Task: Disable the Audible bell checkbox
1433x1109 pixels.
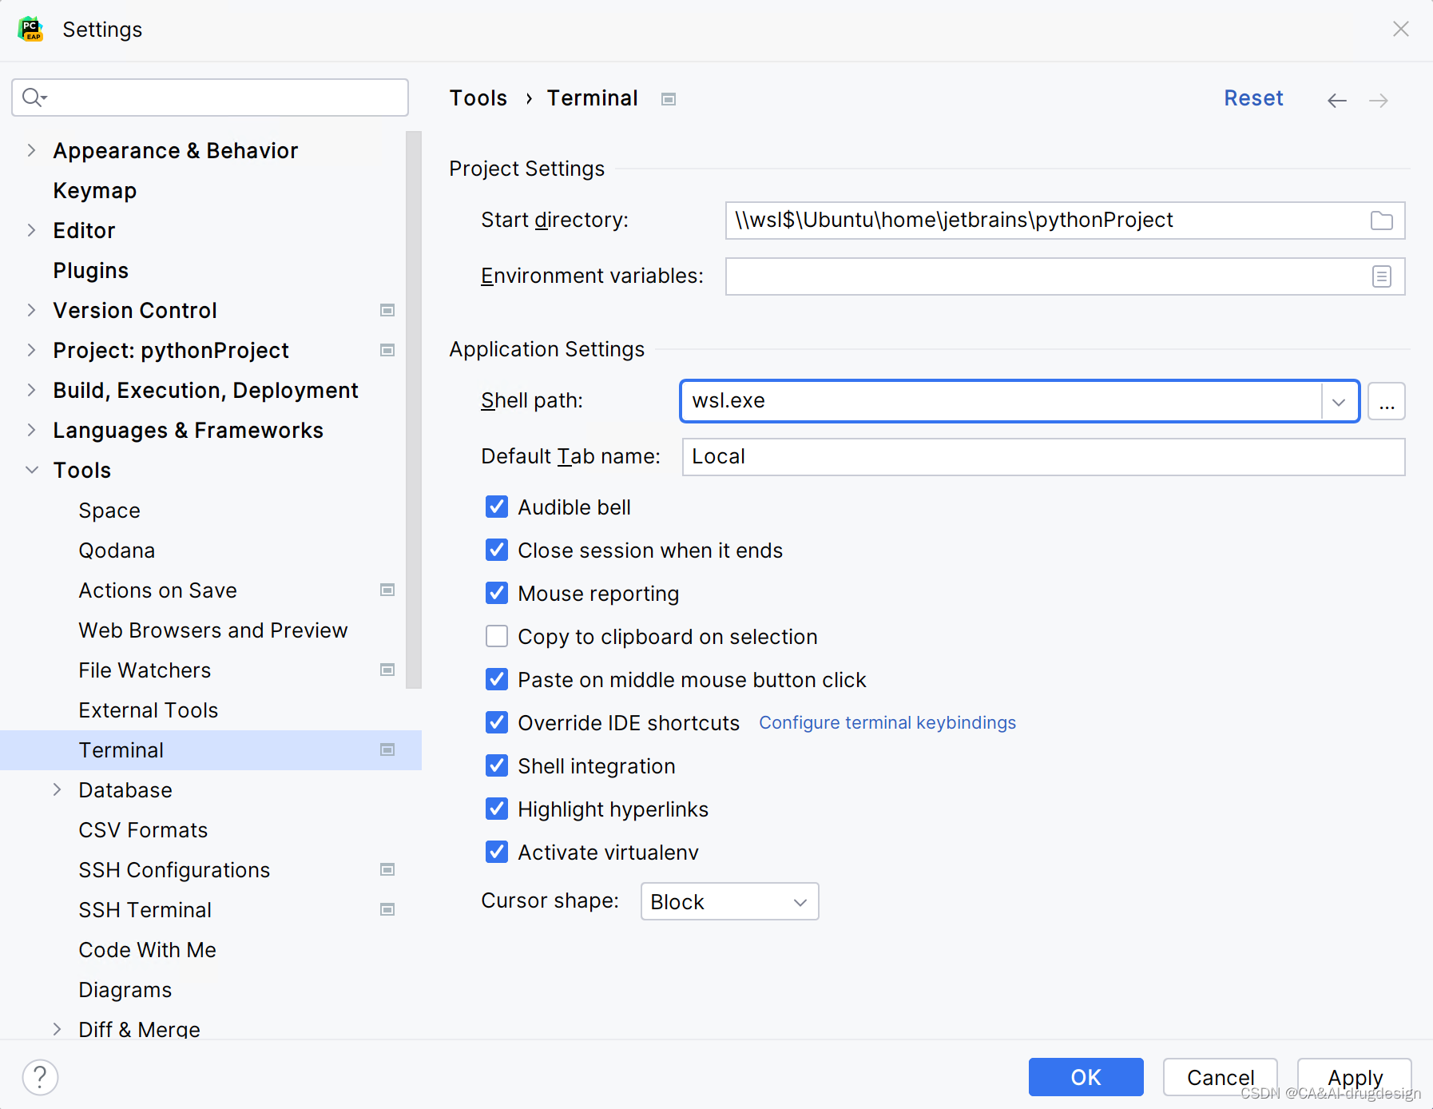Action: coord(497,507)
